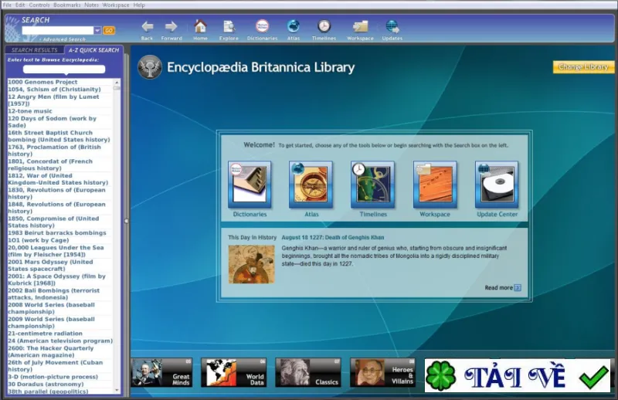Click the Change Library button
618x400 pixels.
coord(583,67)
